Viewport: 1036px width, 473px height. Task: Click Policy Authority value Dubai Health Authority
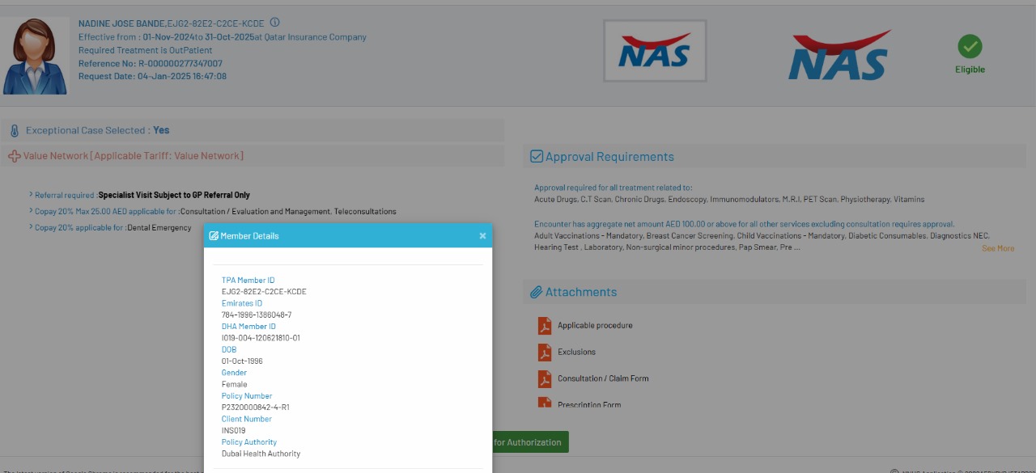[x=261, y=454]
